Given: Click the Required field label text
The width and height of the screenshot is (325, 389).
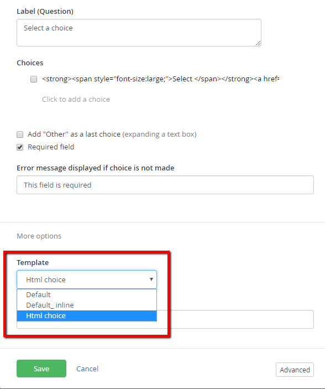Looking at the screenshot, I should coord(51,147).
